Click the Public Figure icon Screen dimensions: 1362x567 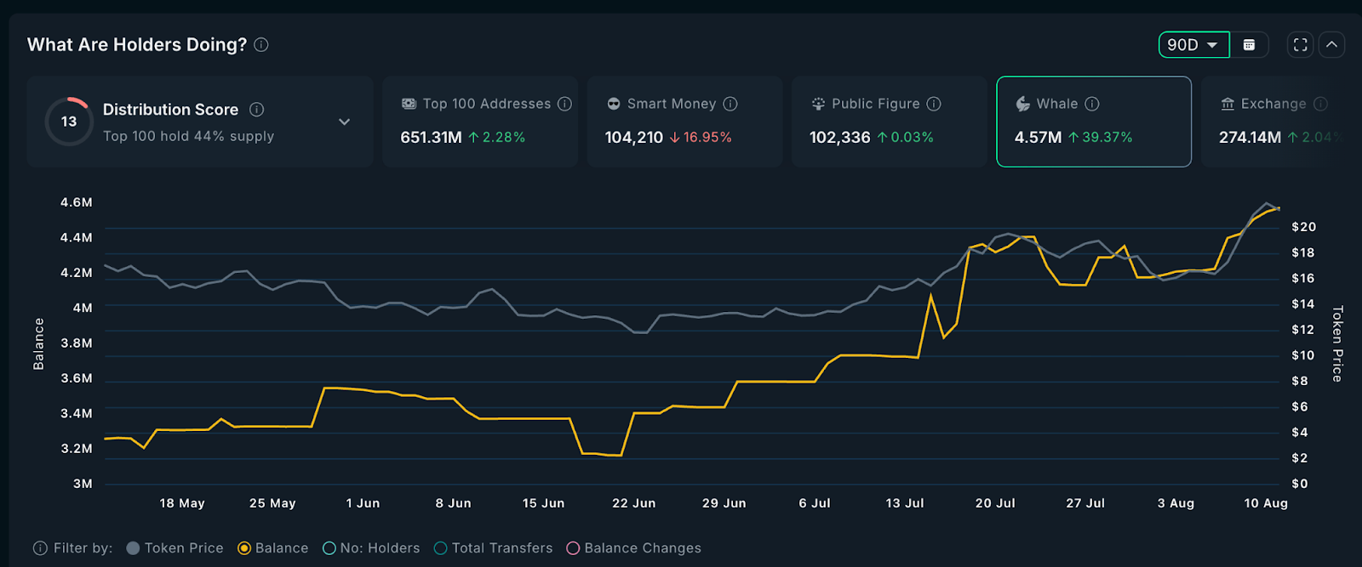(x=818, y=104)
